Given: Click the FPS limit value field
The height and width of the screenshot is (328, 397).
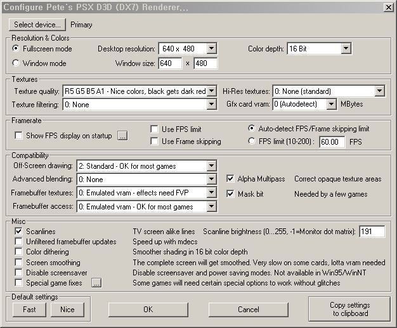Looking at the screenshot, I should pyautogui.click(x=332, y=141).
